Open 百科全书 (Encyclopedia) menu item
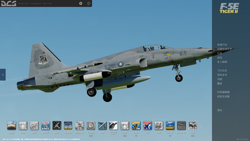The image size is (250, 141). click(x=222, y=75)
